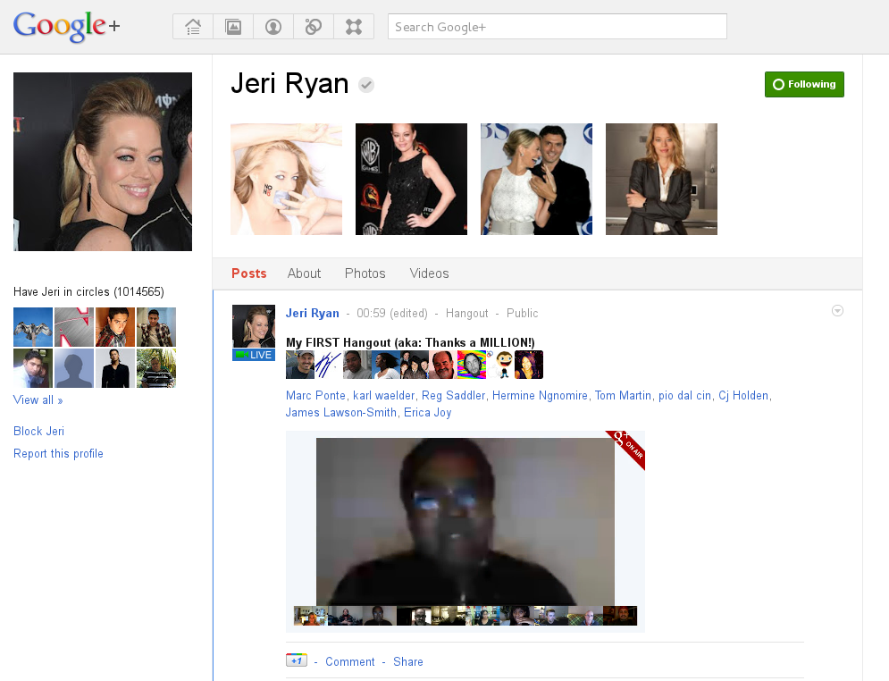Click Report this profile link
The width and height of the screenshot is (889, 681).
[x=58, y=454]
